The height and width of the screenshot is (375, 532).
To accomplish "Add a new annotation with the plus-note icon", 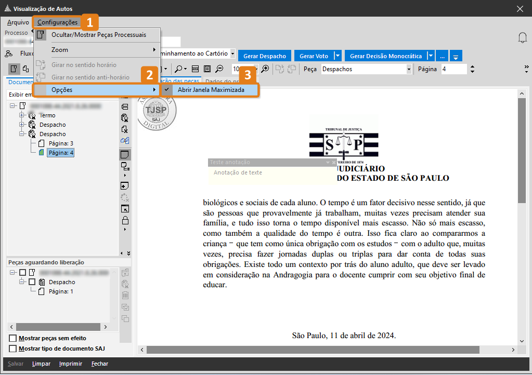I will click(125, 185).
